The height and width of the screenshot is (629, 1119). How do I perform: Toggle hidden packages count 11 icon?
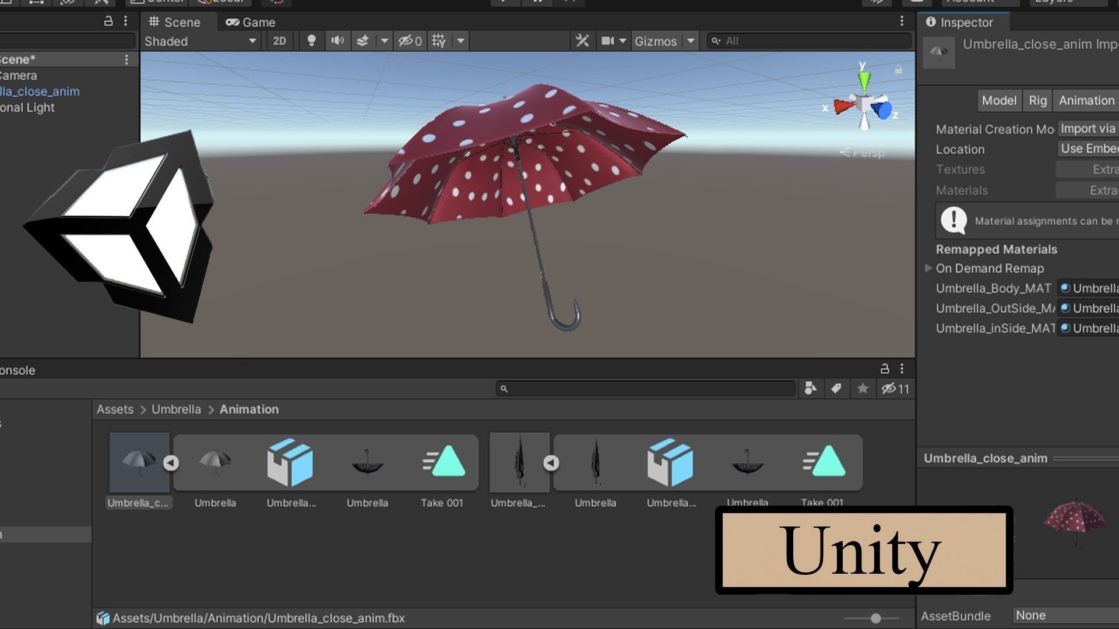coord(895,388)
